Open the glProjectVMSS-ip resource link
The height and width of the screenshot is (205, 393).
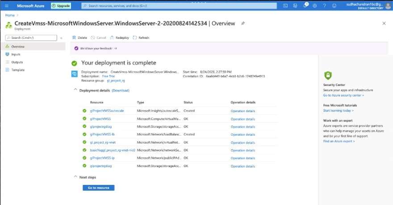pos(102,158)
